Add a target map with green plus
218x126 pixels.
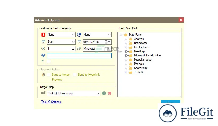point(104,93)
